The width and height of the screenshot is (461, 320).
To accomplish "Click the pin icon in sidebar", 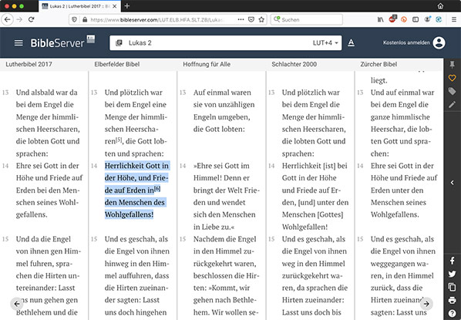I will pos(453,65).
